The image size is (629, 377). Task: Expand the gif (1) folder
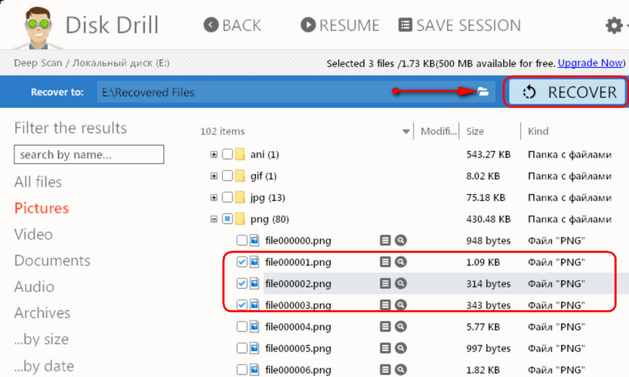coord(214,176)
